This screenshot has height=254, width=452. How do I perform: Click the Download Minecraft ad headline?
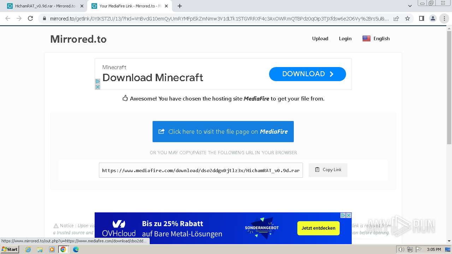coord(153,77)
